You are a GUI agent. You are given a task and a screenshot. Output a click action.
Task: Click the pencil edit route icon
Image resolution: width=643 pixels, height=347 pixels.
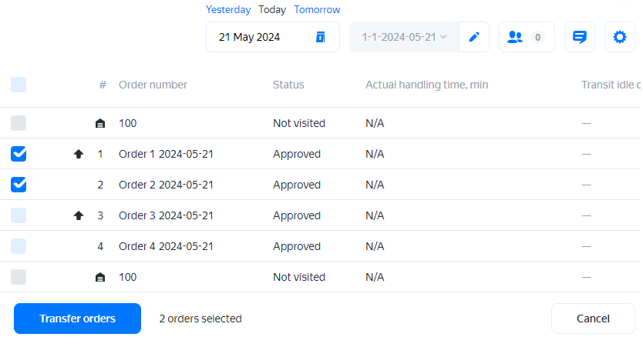click(x=474, y=37)
